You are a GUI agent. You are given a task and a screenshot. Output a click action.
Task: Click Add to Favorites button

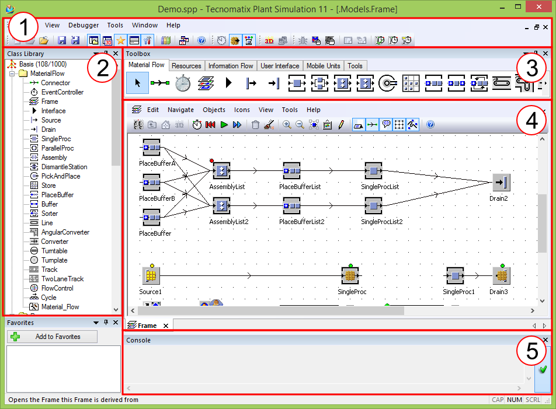click(52, 337)
